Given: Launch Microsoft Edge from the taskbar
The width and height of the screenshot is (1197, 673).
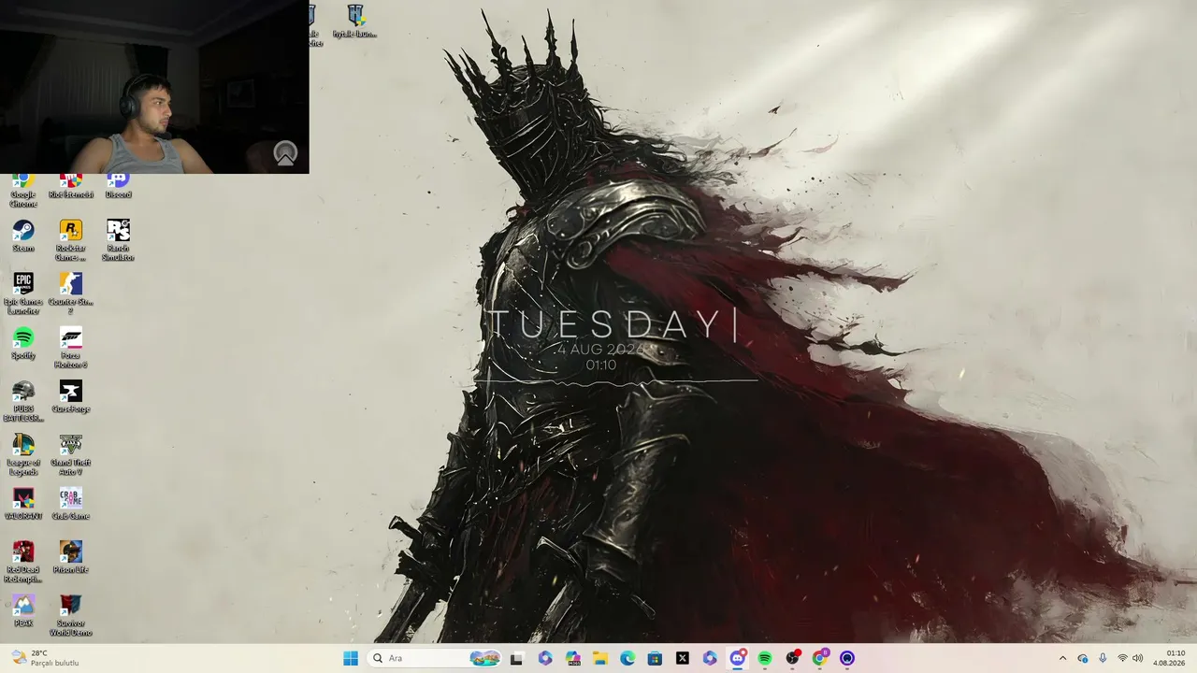Looking at the screenshot, I should click(627, 658).
